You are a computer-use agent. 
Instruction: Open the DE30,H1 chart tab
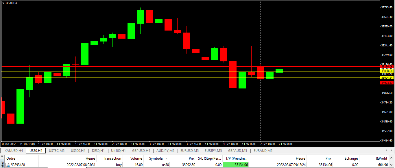[98, 150]
